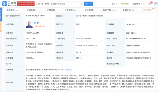The image size is (158, 92).
Task: Select taxpayer qualification 增值税一般纳税人
Action: 133,45
